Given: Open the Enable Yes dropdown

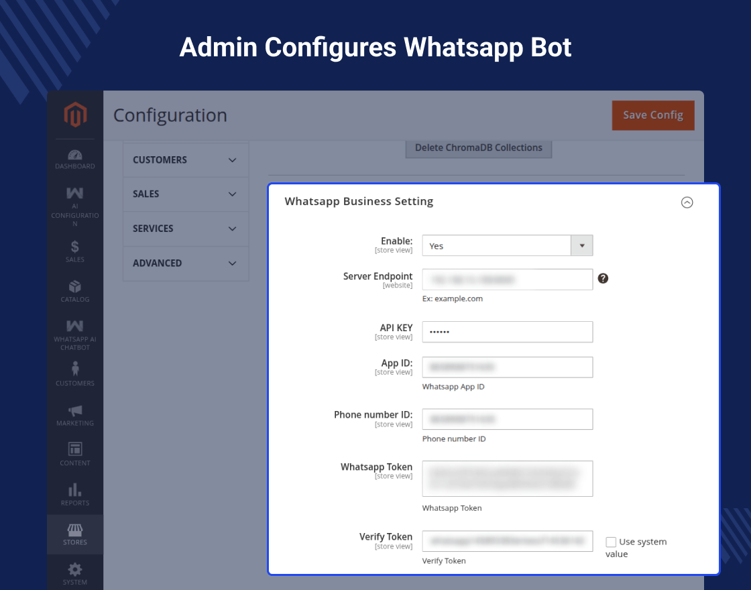Looking at the screenshot, I should point(507,246).
